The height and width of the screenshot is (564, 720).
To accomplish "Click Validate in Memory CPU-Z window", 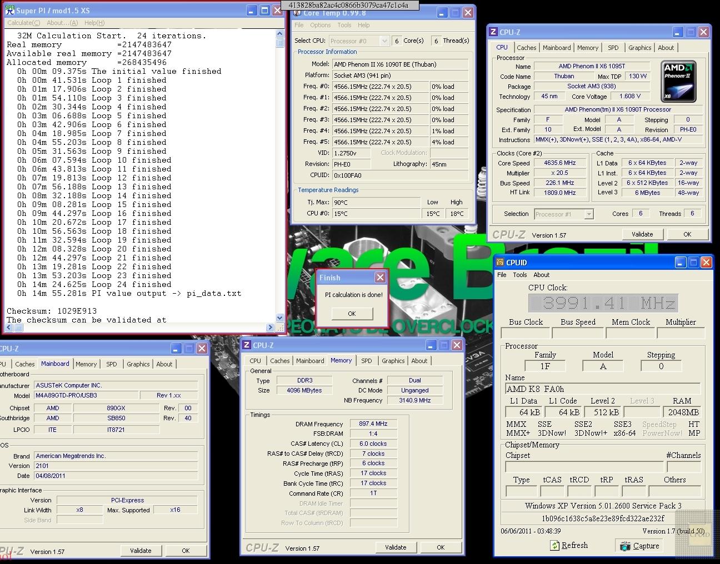I will [x=396, y=547].
